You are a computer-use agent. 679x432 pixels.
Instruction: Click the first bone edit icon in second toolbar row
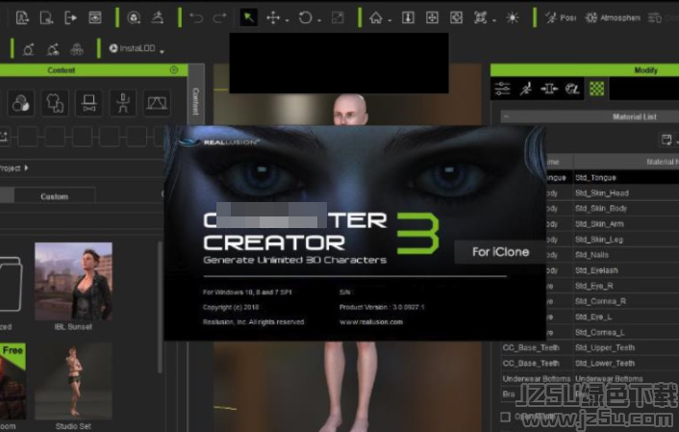[x=29, y=49]
